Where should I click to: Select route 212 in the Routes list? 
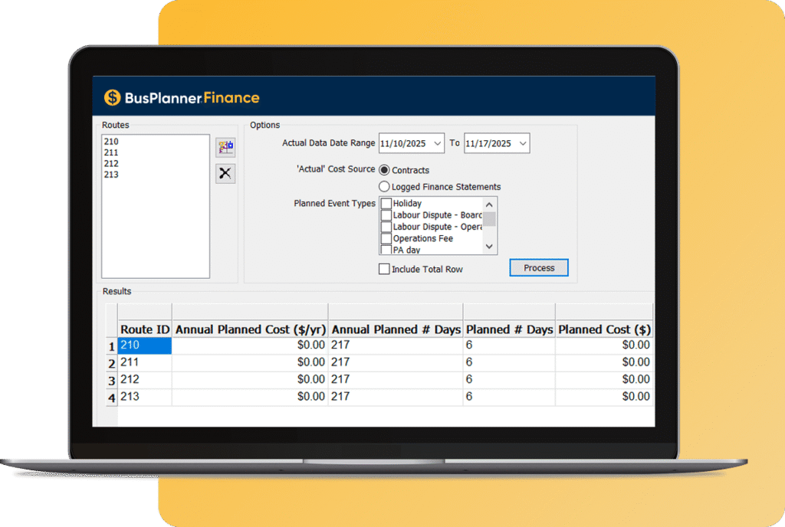[x=111, y=164]
